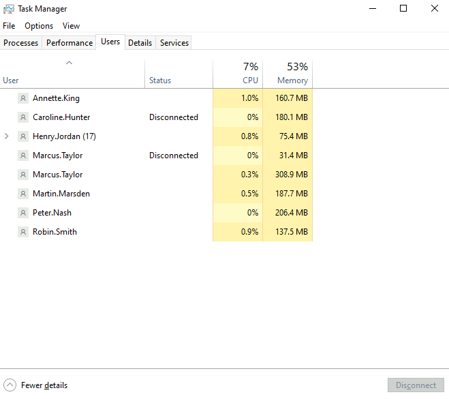The width and height of the screenshot is (449, 399).
Task: Select the Robin.Smith user name
Action: coord(55,232)
